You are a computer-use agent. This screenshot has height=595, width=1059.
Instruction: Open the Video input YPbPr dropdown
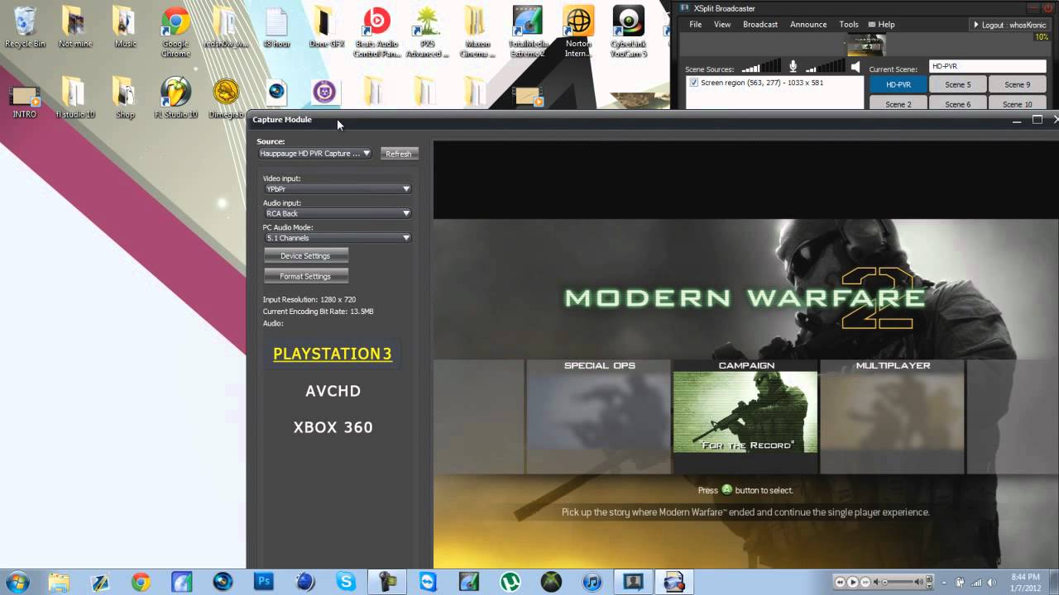tap(338, 189)
